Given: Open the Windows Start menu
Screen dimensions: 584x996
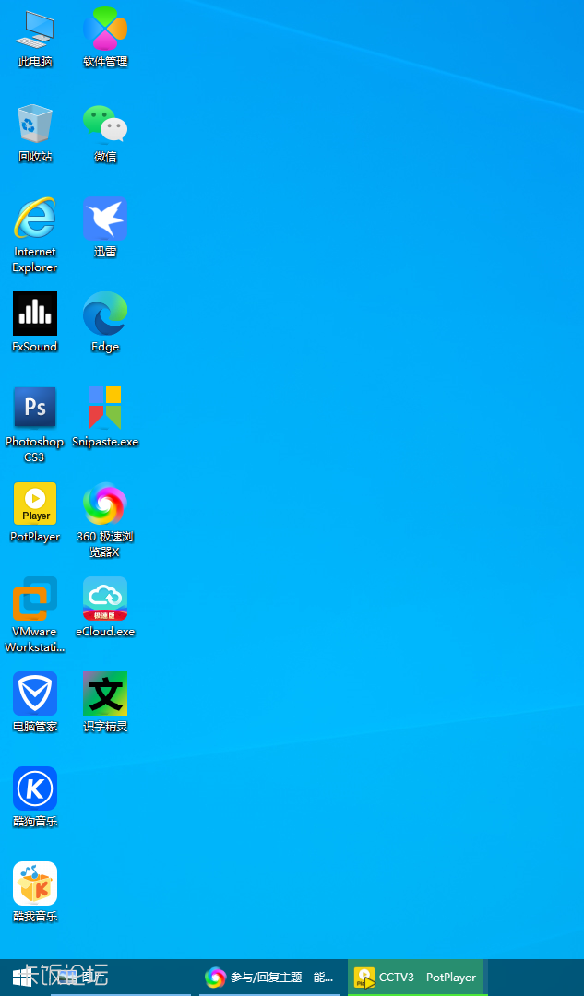Looking at the screenshot, I should pos(24,977).
